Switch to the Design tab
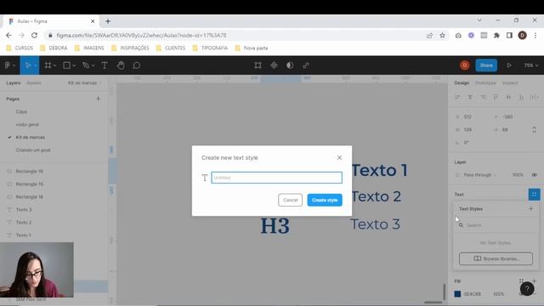Screen dimensions: 544x306 [x=462, y=83]
